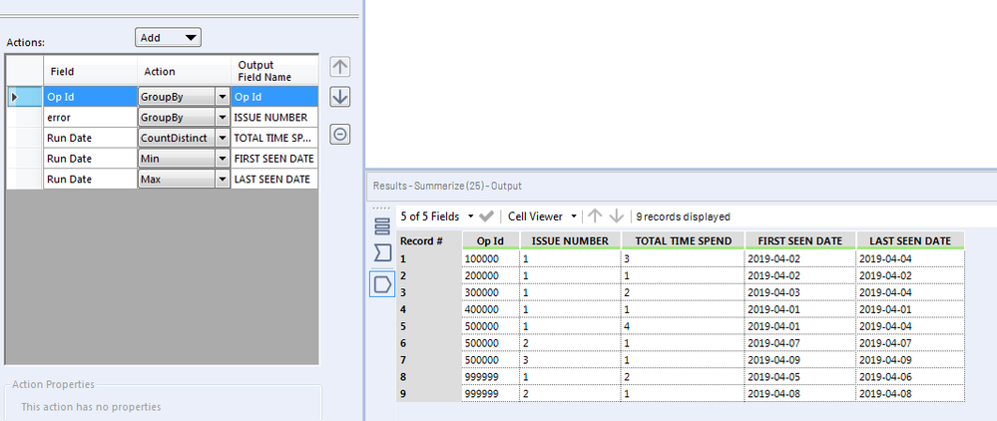This screenshot has width=997, height=421.
Task: Go to next record with down arrow
Action: [616, 216]
